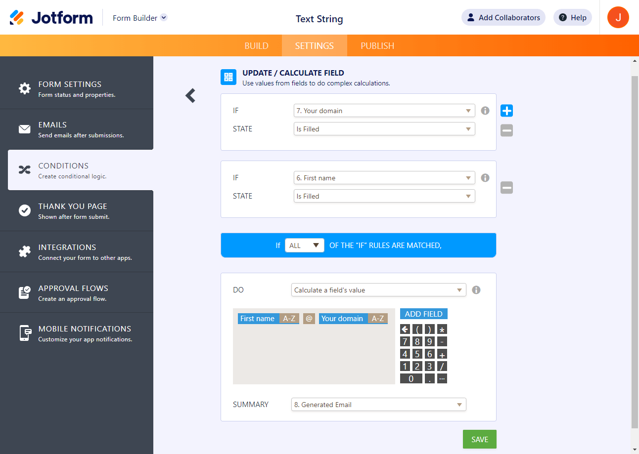Click the 2 key on keypad
The width and height of the screenshot is (639, 454).
417,367
